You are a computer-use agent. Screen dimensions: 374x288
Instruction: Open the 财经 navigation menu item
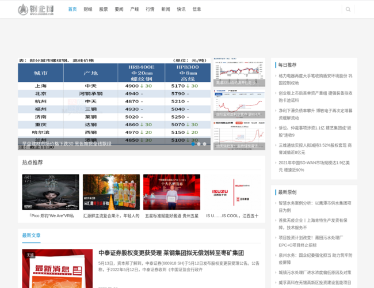(88, 9)
